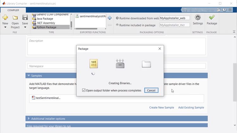Click the Open Project folder icon
Viewport: 237px width, 133px height.
15,18
